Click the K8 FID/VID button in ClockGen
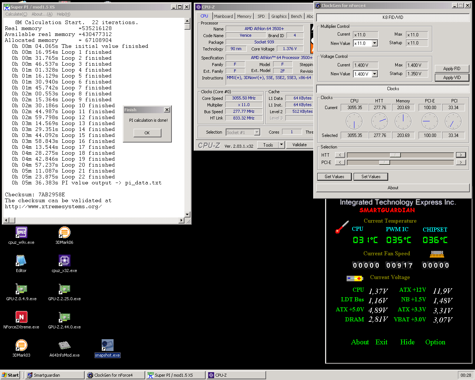The image size is (475, 380). tap(393, 17)
